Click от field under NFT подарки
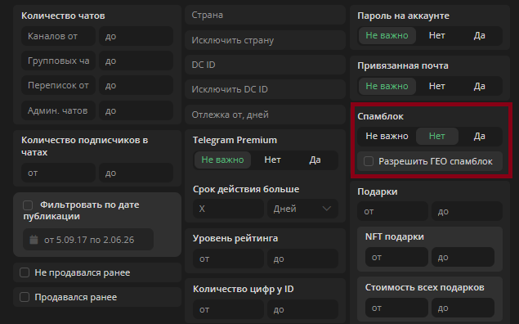The image size is (519, 324). click(396, 257)
